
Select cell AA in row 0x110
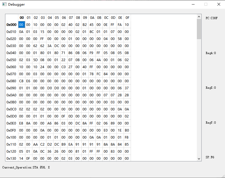pyautogui.click(x=36, y=144)
